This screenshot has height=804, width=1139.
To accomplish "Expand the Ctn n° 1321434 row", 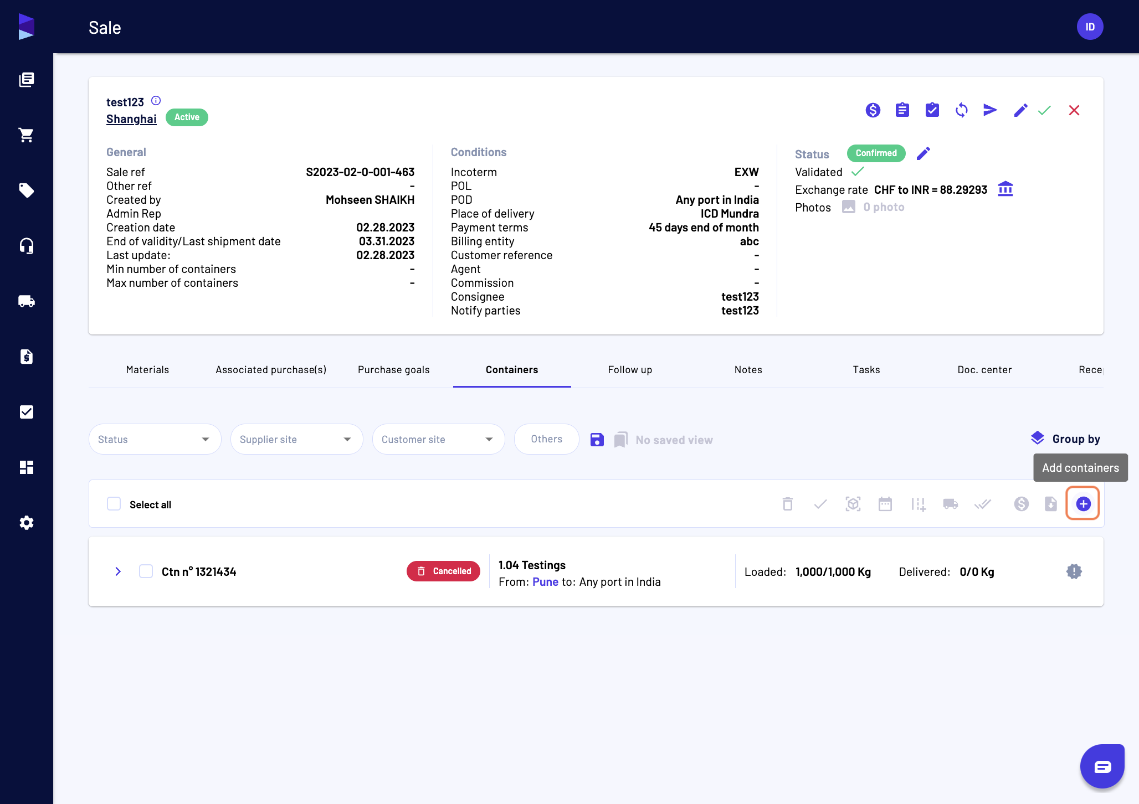I will (118, 571).
